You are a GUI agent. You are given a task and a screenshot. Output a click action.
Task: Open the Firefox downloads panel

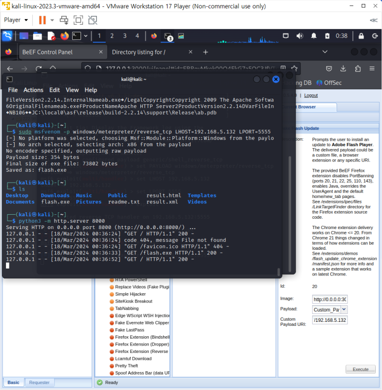343,69
